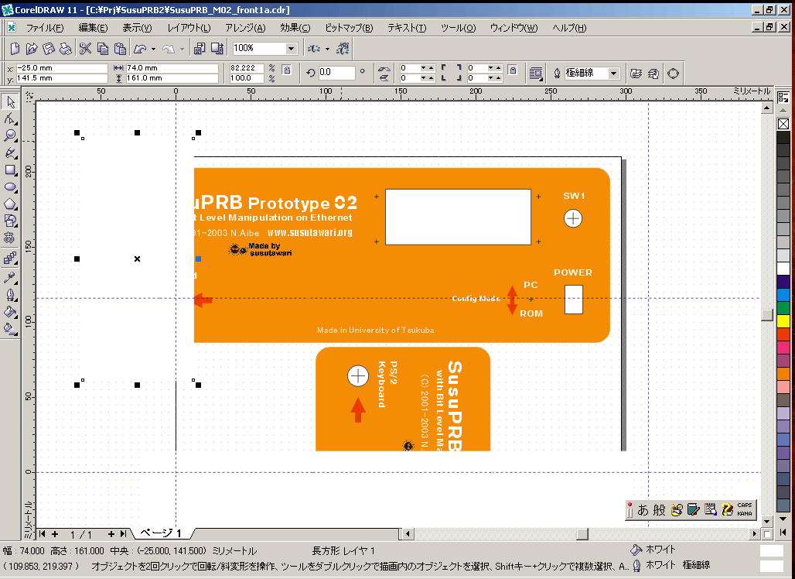Viewport: 795px width, 579px height.
Task: Open the ツール(O) menu
Action: click(459, 28)
